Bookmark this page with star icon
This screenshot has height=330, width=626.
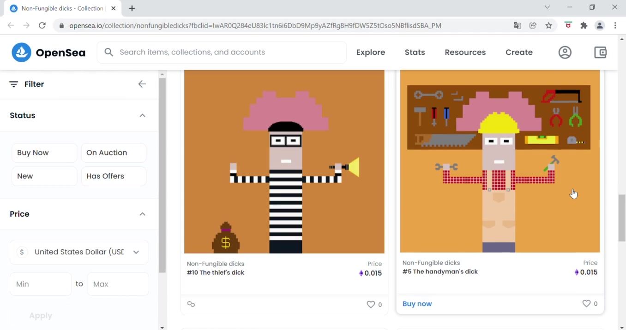tap(548, 26)
